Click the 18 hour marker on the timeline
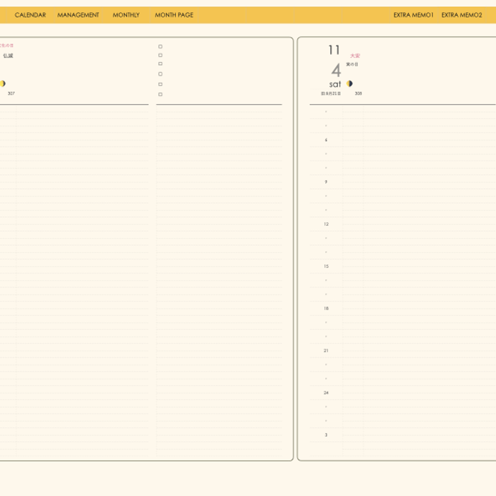The height and width of the screenshot is (496, 496). [x=326, y=308]
